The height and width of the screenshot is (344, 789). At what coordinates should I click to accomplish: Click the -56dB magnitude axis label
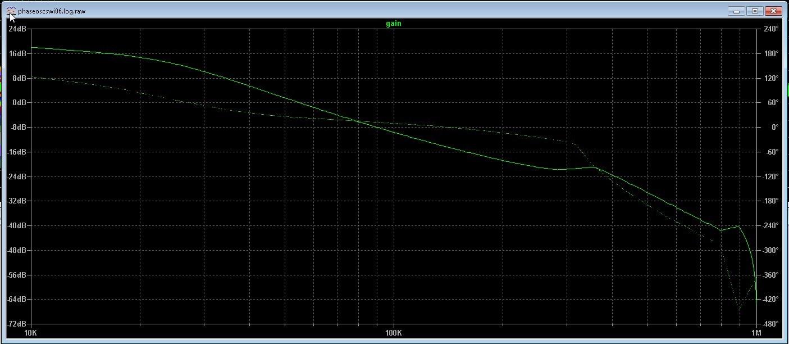17,275
